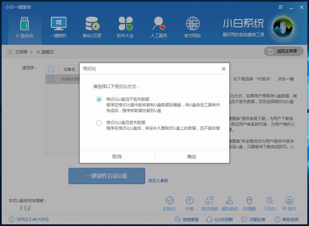Open the hamburger menu beside minimize
The height and width of the screenshot is (226, 309).
point(280,7)
